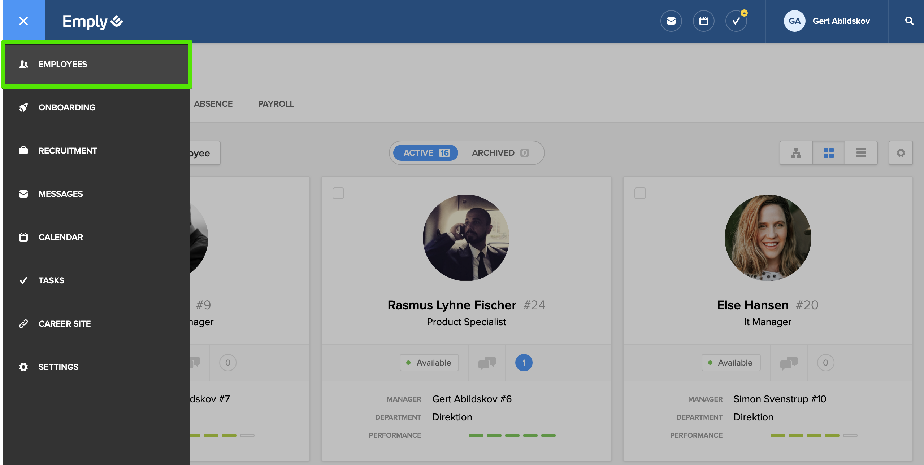Screen dimensions: 924x465
Task: Show archived employees
Action: [500, 153]
